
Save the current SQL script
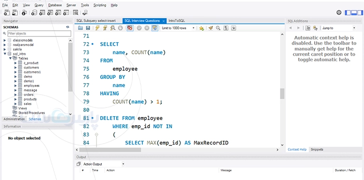tap(88, 28)
